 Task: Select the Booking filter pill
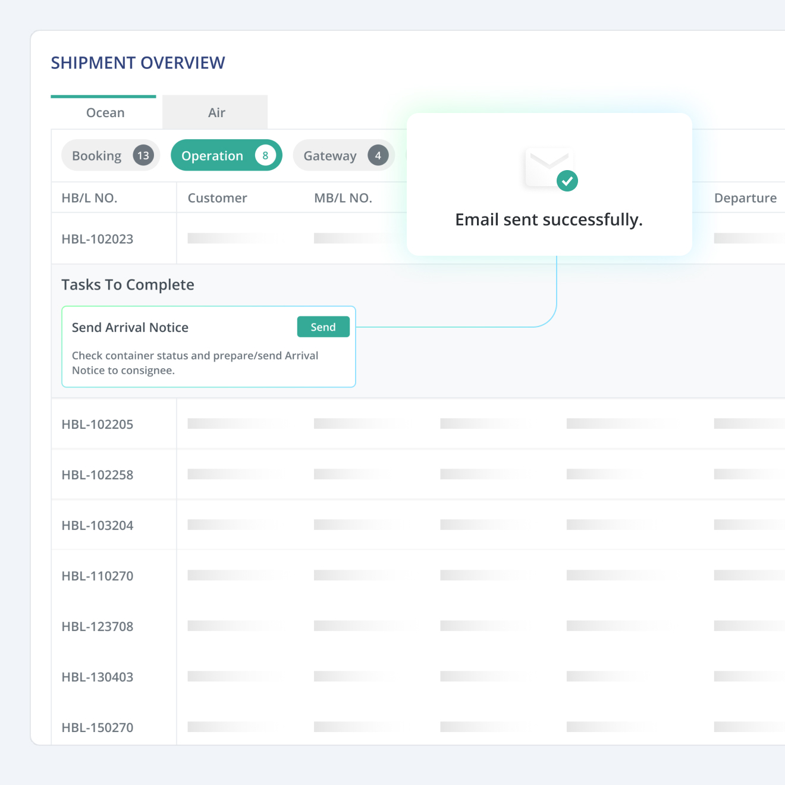pos(97,156)
